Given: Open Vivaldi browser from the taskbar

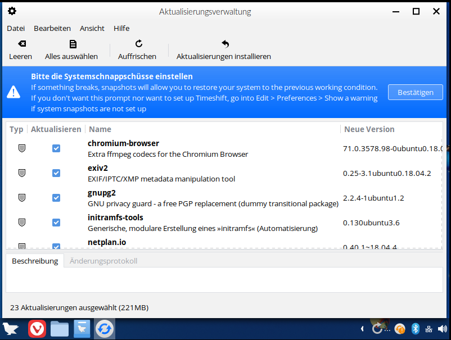Looking at the screenshot, I should tap(37, 329).
